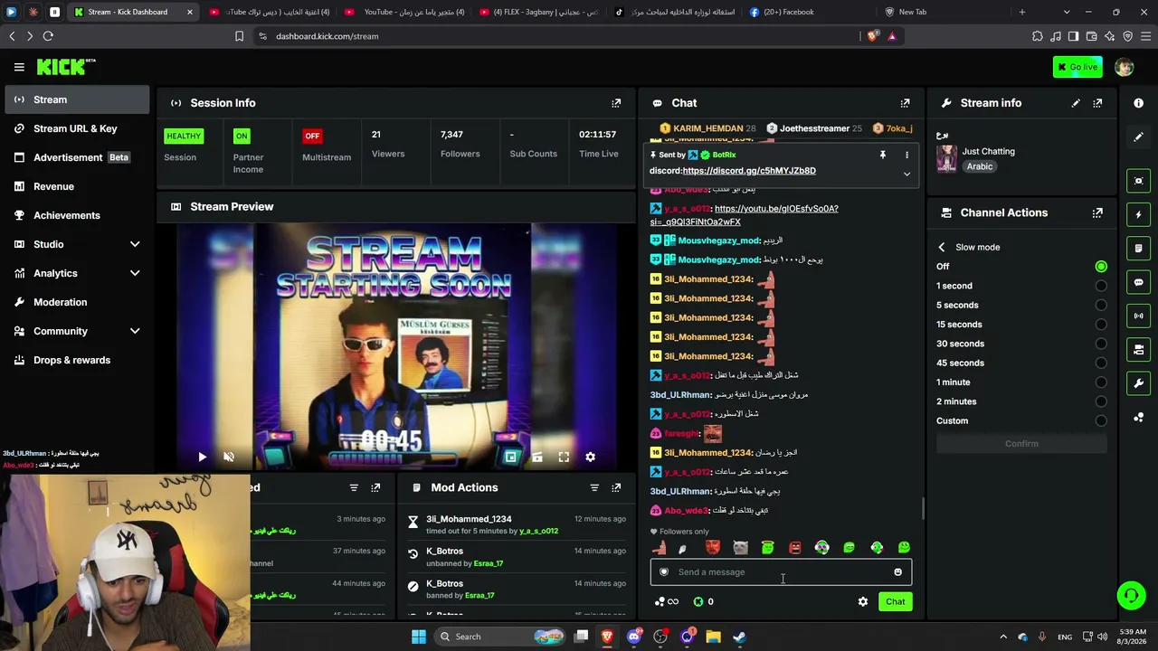1158x651 pixels.
Task: Open the green support headset widget
Action: [1131, 595]
